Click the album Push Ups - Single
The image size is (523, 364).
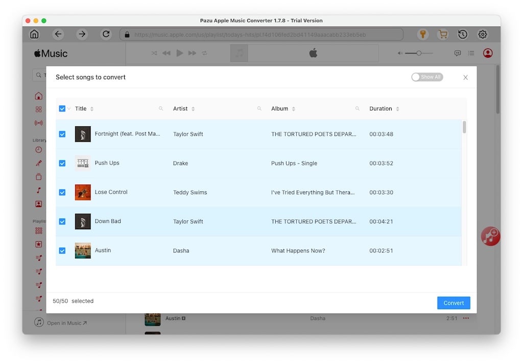[x=294, y=163]
